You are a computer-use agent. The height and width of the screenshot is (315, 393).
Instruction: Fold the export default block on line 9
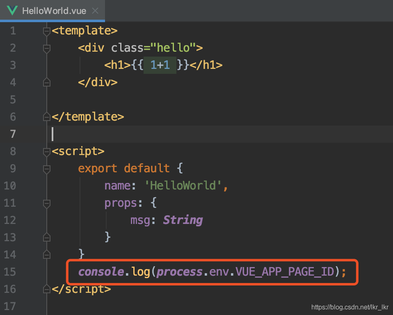47,169
